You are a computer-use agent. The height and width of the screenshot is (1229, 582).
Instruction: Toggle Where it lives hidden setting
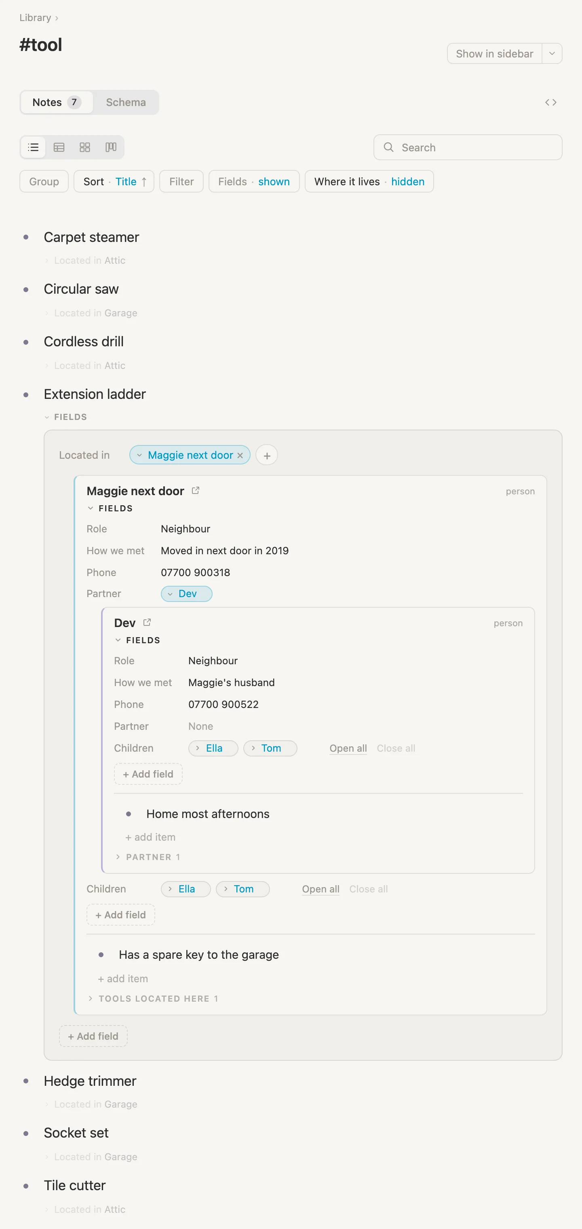369,182
